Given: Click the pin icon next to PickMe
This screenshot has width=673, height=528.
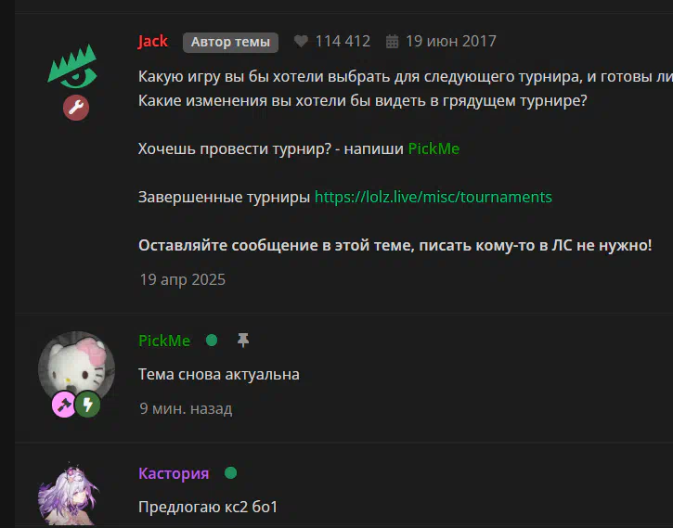Looking at the screenshot, I should [243, 341].
